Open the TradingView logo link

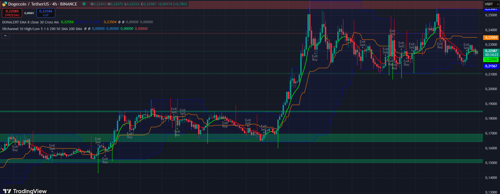click(x=25, y=191)
